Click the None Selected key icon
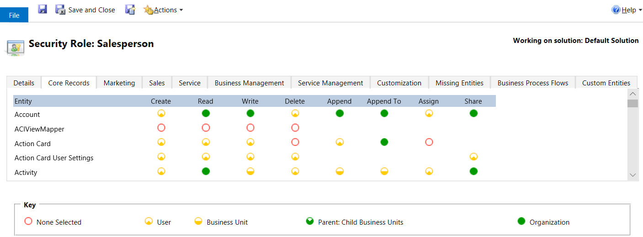Screen dimensions: 643x237 click(28, 222)
